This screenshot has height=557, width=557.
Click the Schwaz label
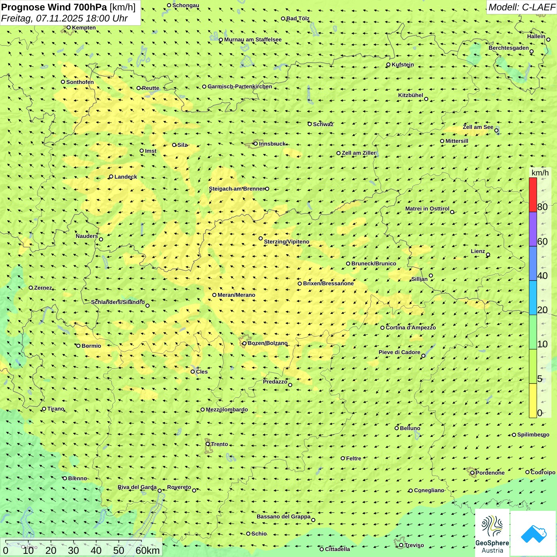323,124
